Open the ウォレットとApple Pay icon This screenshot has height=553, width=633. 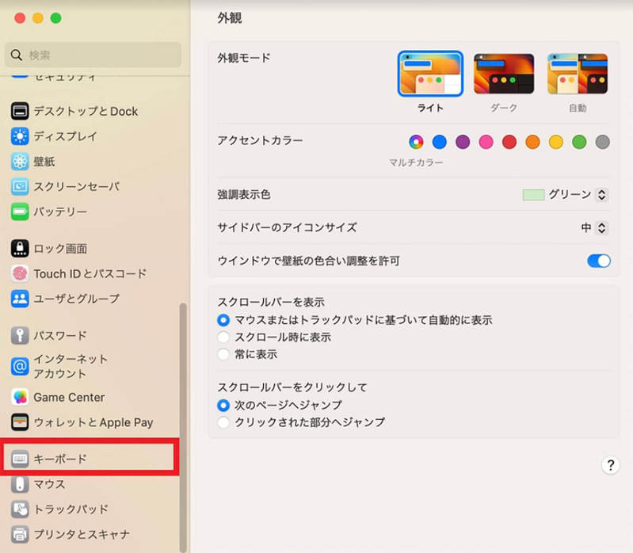coord(20,422)
